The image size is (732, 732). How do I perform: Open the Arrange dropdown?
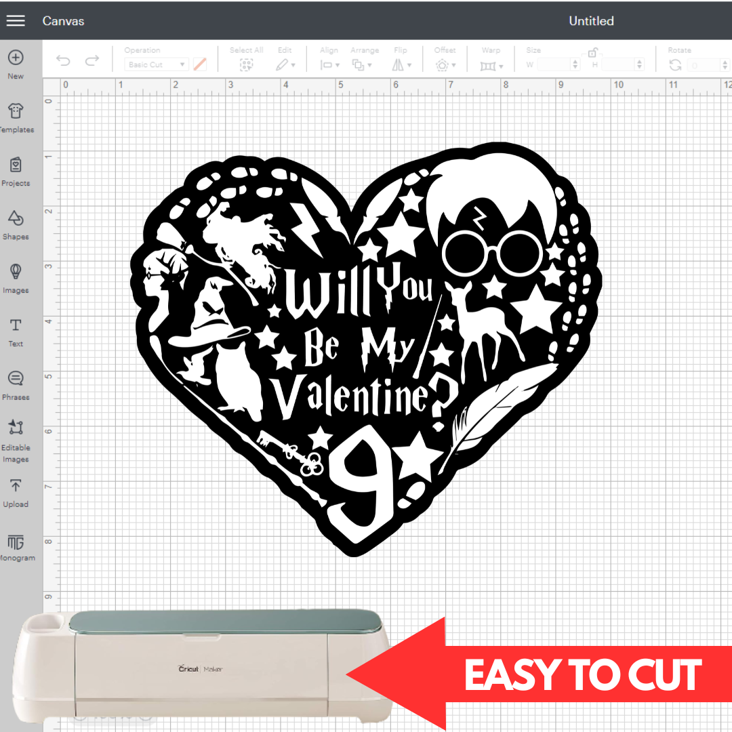coord(362,65)
